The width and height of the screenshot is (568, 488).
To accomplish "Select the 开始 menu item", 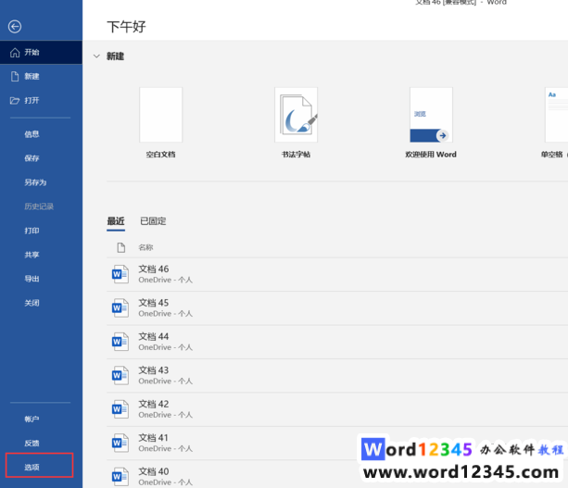I will (x=42, y=52).
